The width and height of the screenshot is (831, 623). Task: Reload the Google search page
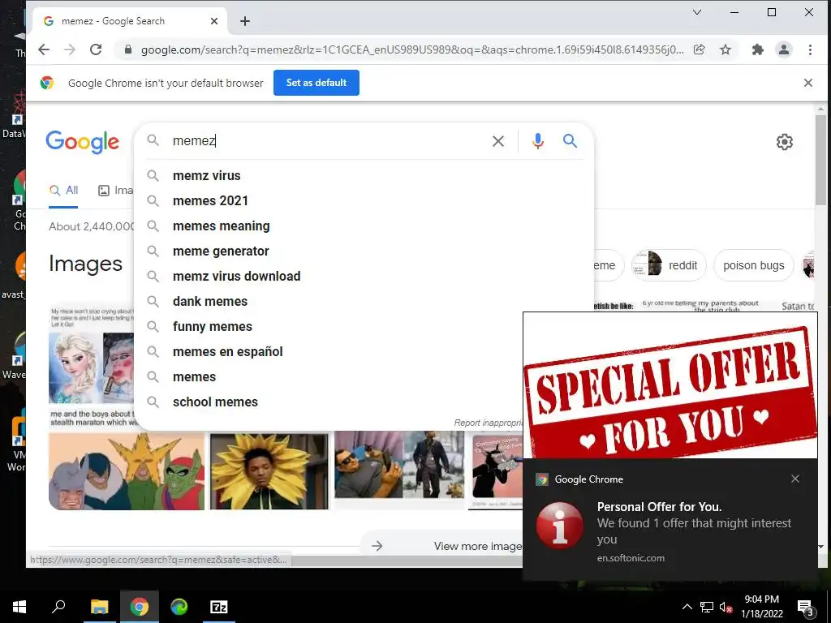[96, 49]
